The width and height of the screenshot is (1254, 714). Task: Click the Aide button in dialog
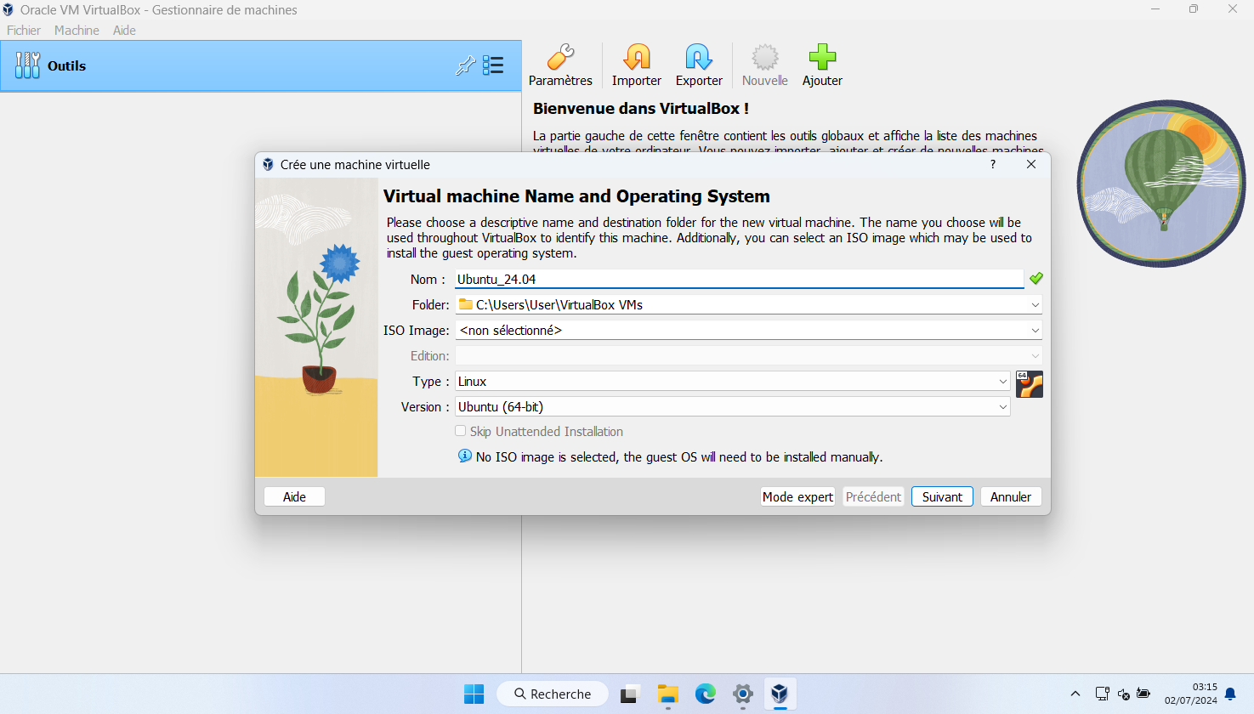click(x=294, y=496)
